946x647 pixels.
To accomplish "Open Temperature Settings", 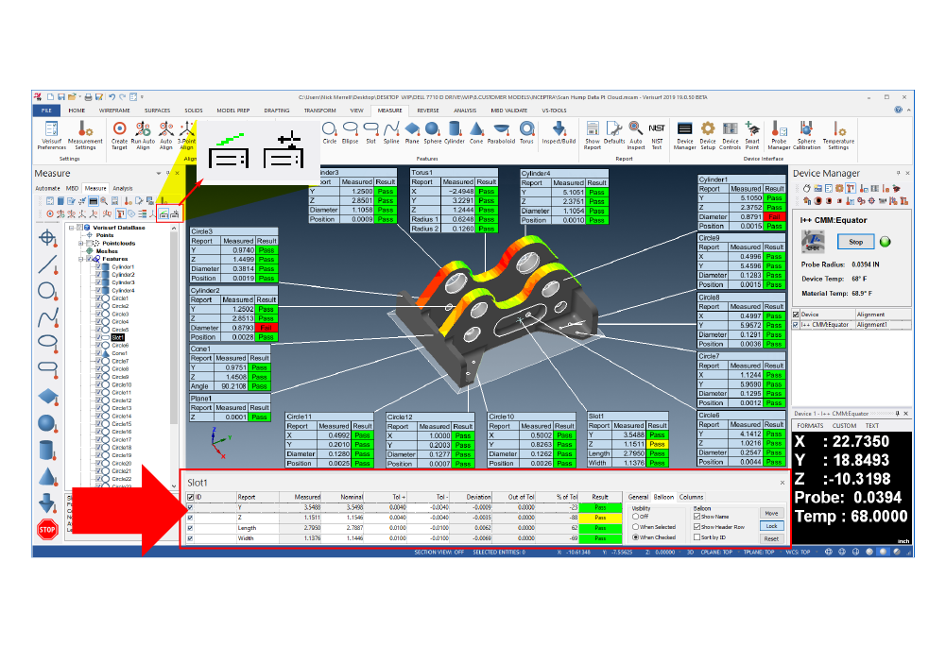I will point(838,135).
